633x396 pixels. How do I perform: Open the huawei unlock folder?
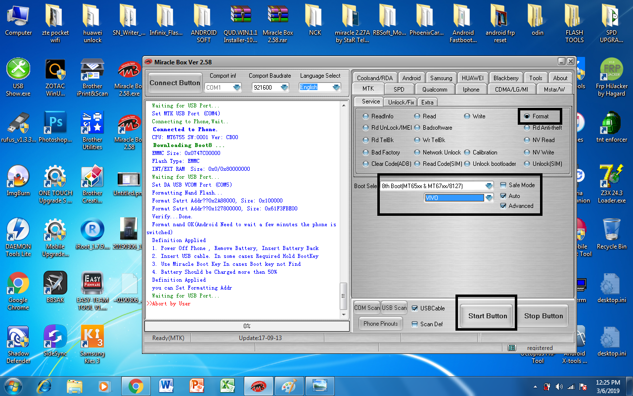pyautogui.click(x=92, y=24)
